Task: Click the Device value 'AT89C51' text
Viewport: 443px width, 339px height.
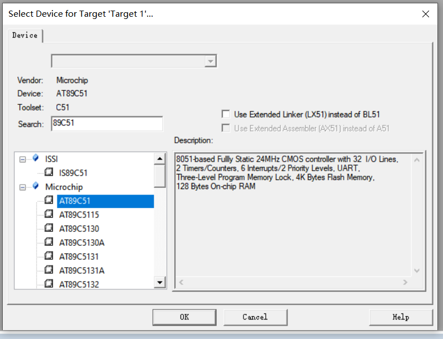Action: [x=72, y=94]
